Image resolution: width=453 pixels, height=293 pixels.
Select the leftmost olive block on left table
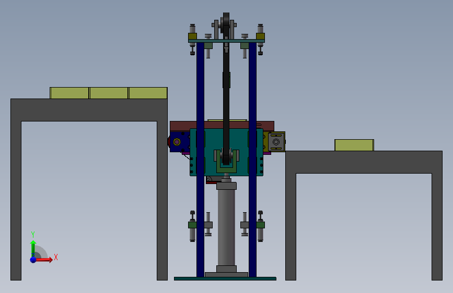69,93
